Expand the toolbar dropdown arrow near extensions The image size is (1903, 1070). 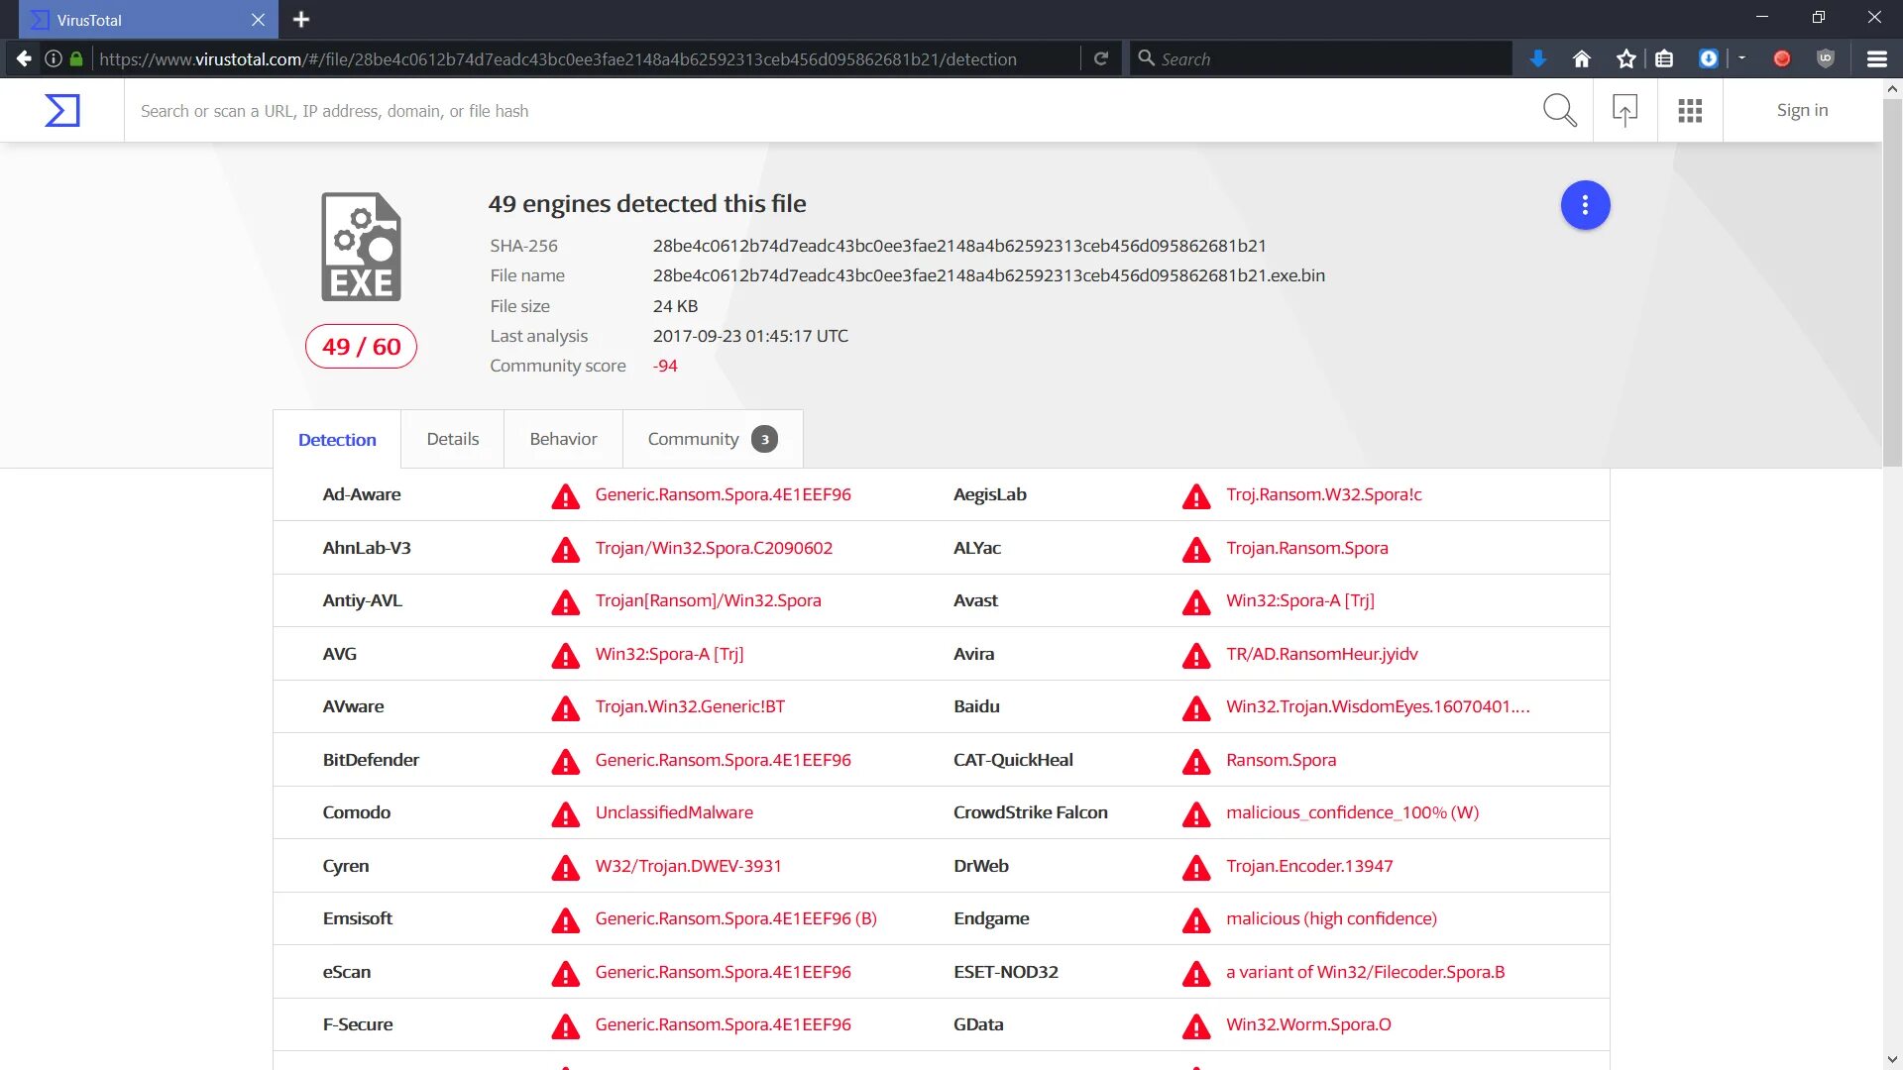(1741, 58)
